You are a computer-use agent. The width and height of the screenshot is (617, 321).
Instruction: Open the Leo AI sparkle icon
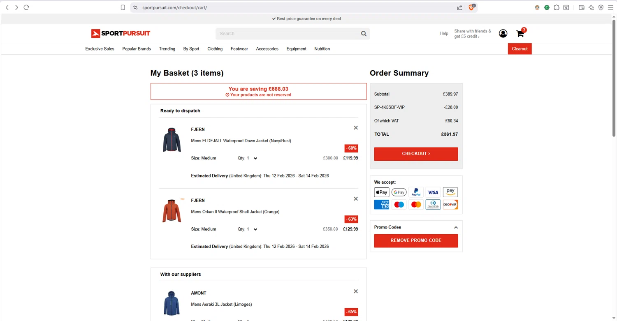click(591, 7)
